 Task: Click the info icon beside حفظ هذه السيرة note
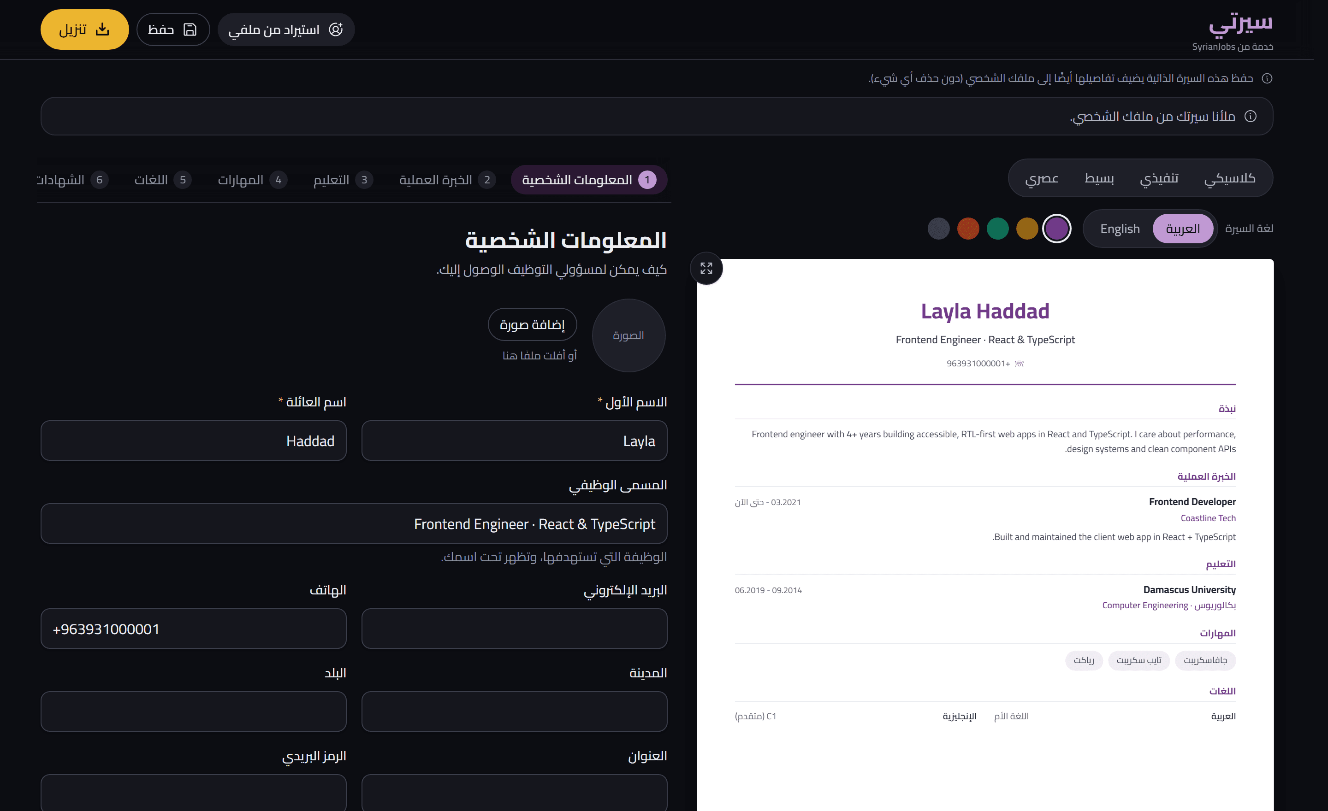click(1267, 79)
